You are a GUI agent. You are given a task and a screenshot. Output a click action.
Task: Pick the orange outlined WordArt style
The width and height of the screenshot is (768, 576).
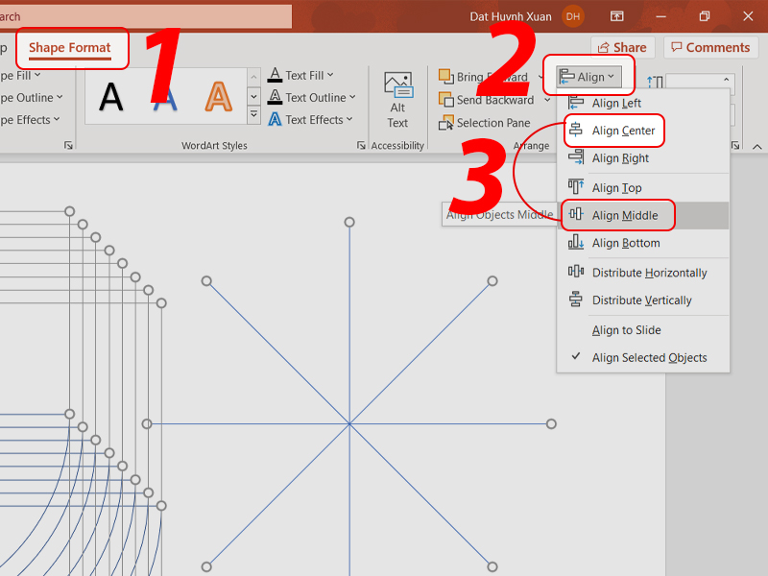coord(219,97)
